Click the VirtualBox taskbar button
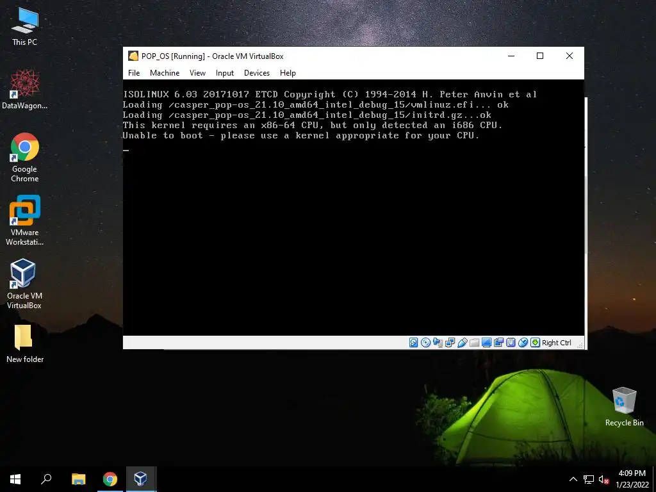656x492 pixels. (x=140, y=479)
